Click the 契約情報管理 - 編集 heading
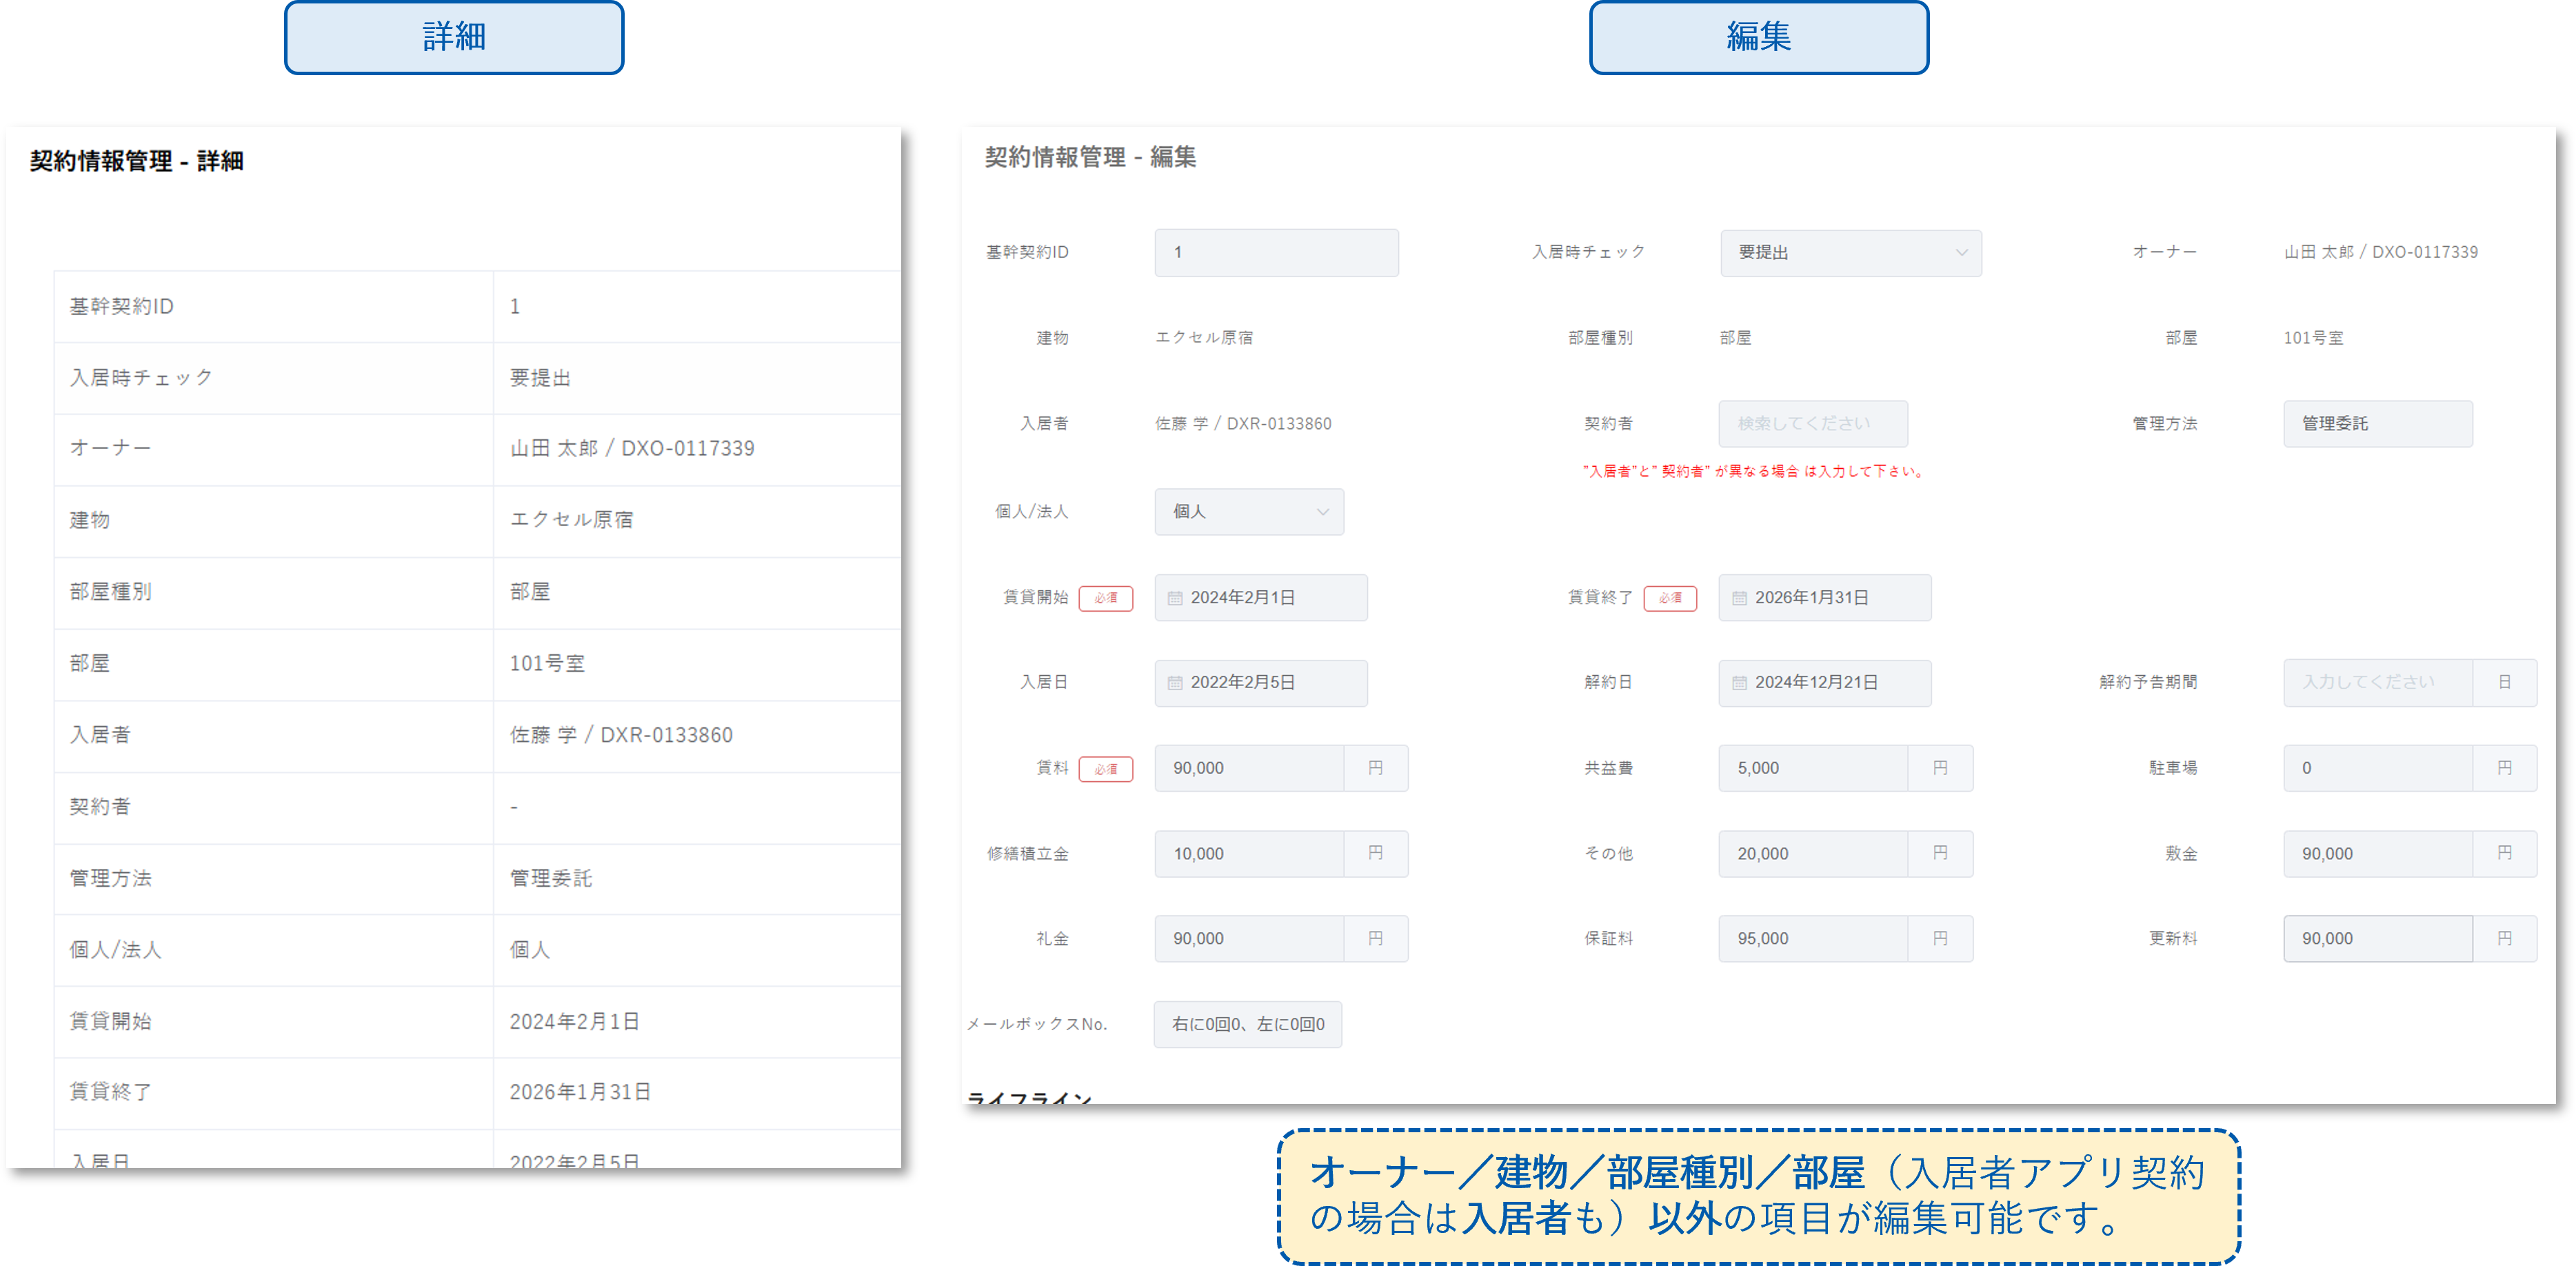Screen dimensions: 2576x1266 point(1090,157)
